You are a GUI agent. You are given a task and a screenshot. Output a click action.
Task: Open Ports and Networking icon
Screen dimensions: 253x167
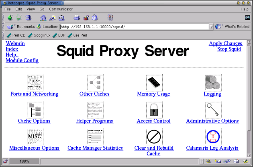[35, 83]
